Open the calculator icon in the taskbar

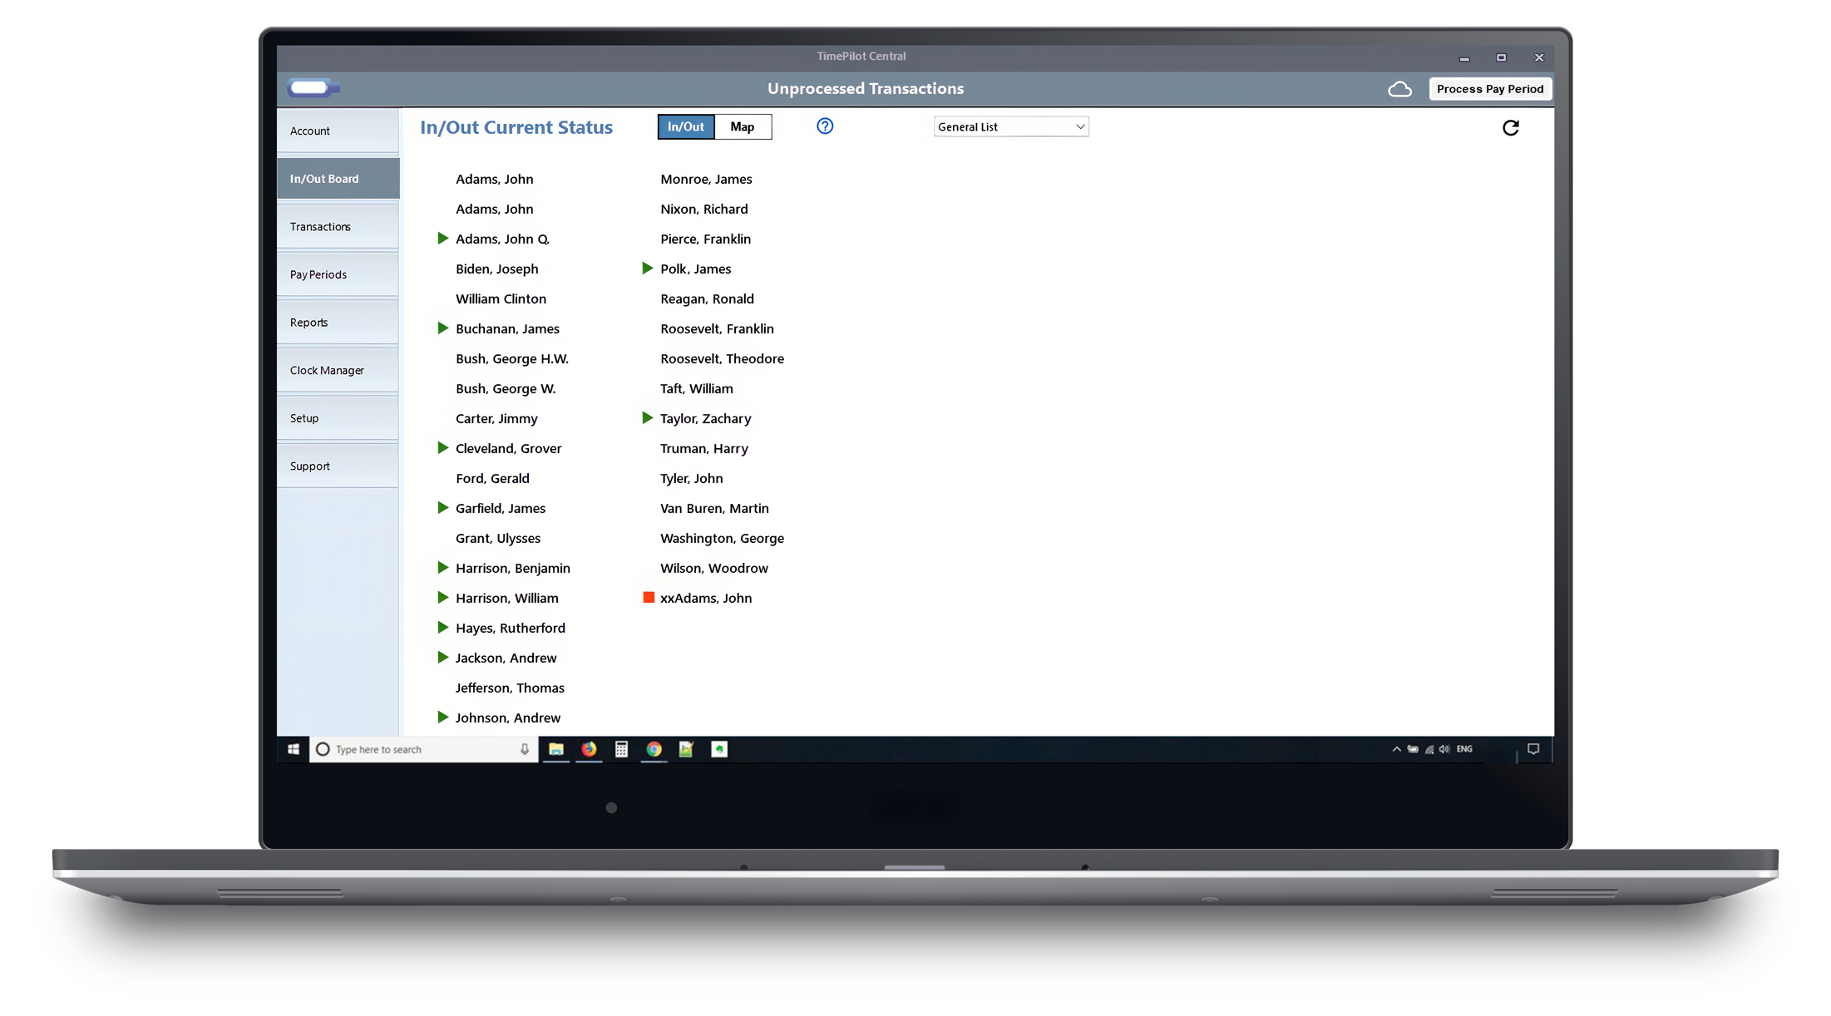(621, 749)
